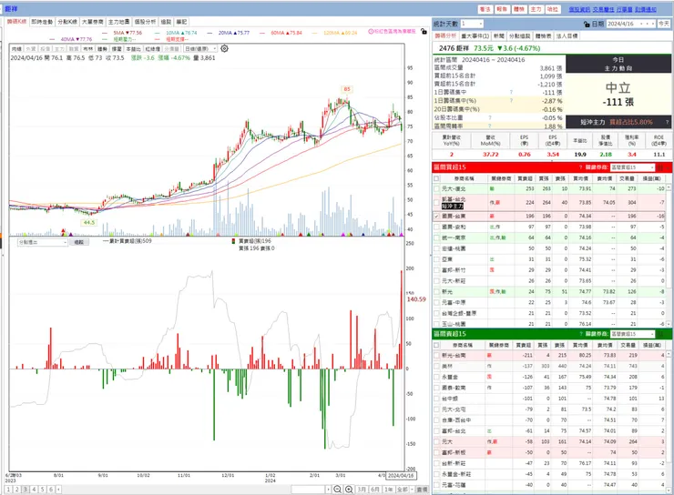Click the red 主力 button at top
The image size is (674, 495).
click(536, 9)
